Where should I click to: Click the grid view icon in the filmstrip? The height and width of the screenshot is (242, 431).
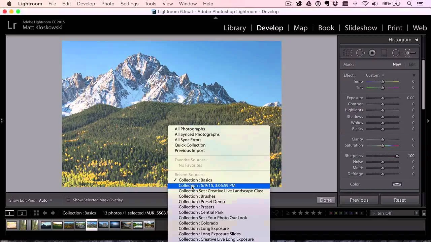tap(36, 213)
